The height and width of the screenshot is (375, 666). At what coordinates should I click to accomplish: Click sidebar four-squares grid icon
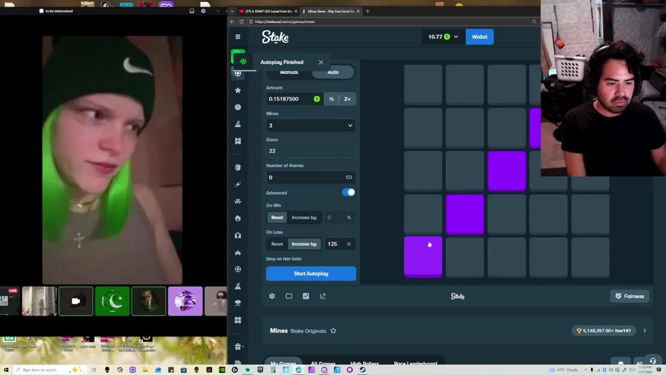click(x=238, y=320)
